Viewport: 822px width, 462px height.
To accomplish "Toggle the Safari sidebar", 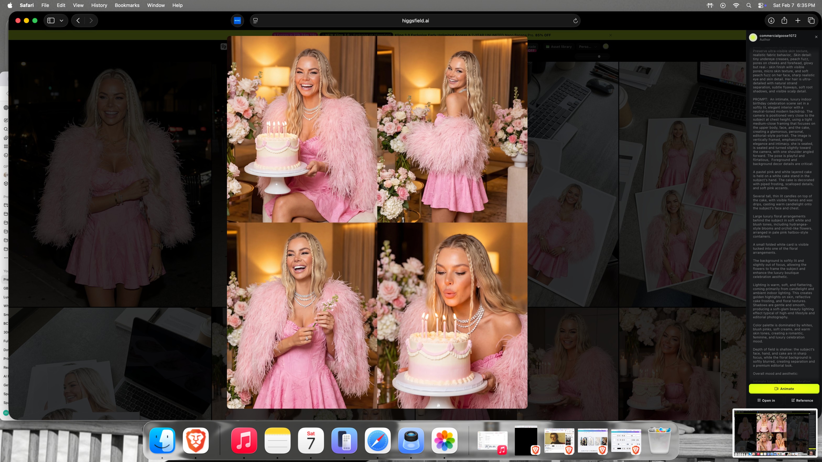I will (x=51, y=21).
